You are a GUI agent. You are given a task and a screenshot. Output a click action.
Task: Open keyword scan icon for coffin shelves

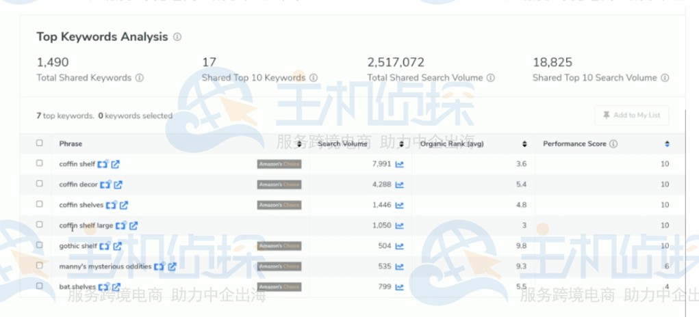click(112, 204)
